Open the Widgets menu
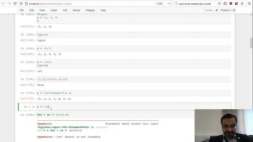The image size is (253, 142). 90,10
